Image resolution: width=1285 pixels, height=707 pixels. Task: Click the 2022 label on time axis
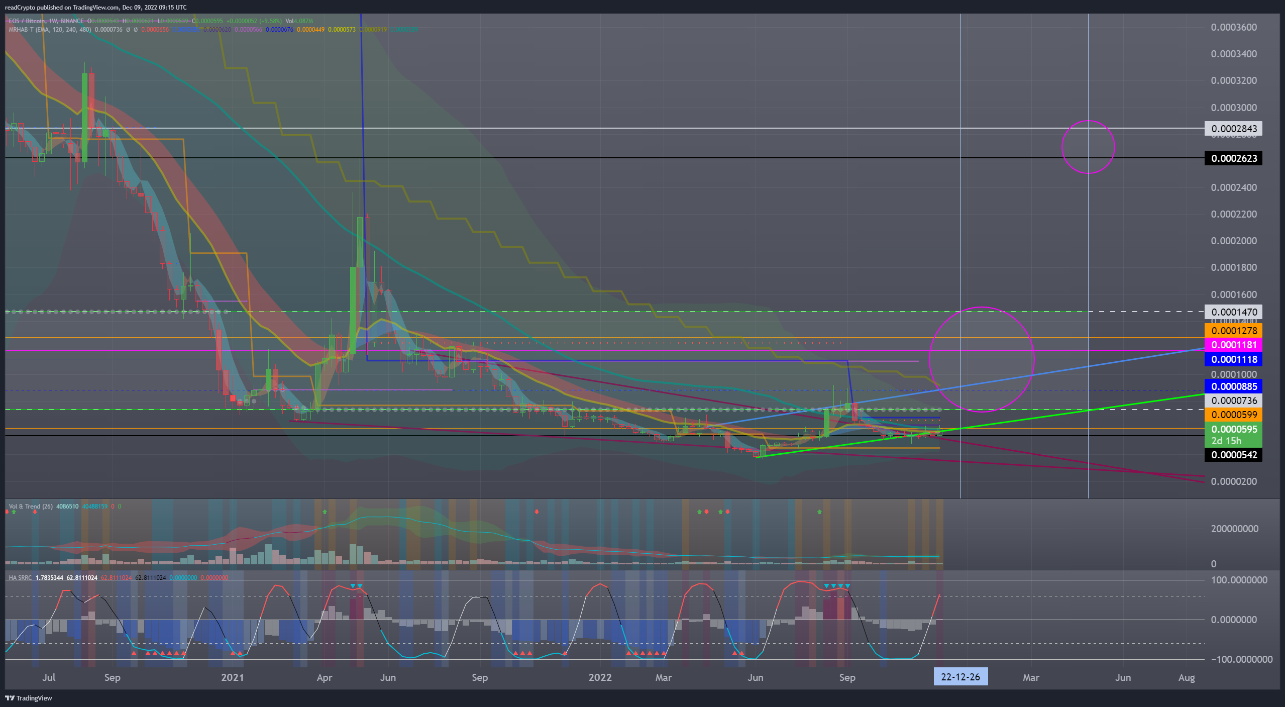[600, 677]
